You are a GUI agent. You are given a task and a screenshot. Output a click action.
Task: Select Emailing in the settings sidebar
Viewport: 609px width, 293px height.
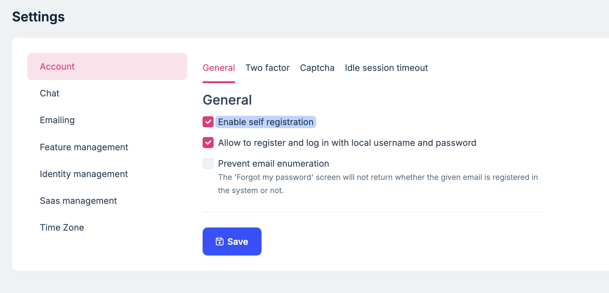(x=57, y=120)
